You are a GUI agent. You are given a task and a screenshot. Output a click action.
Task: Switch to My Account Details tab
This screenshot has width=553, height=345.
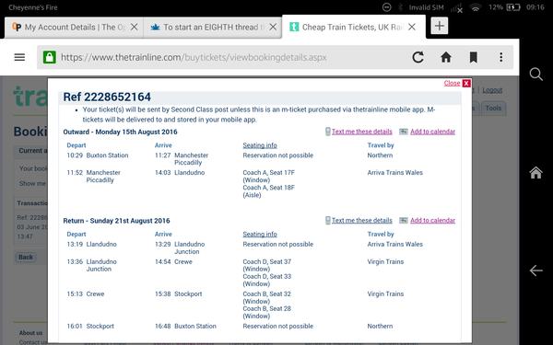tap(74, 28)
